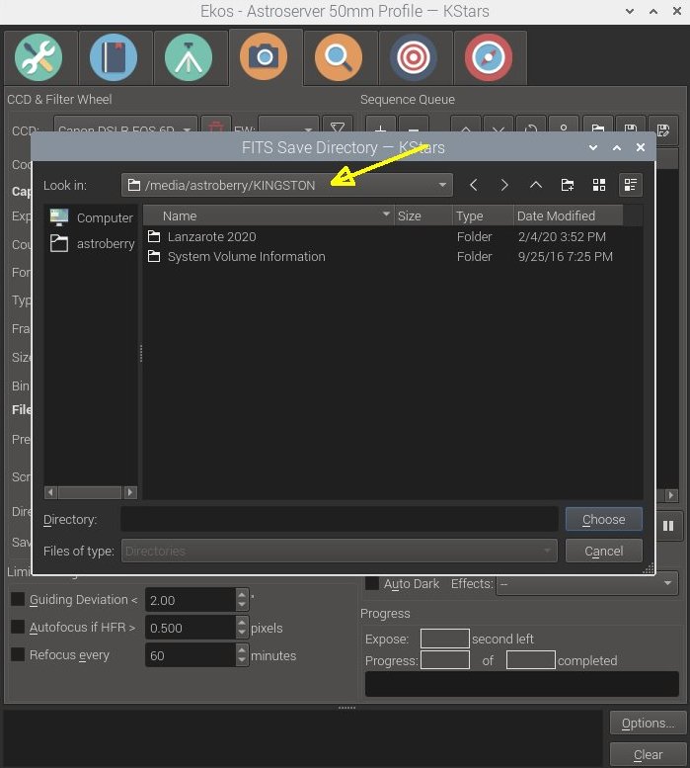690x768 pixels.
Task: Sort the file list by Name
Action: click(x=268, y=216)
